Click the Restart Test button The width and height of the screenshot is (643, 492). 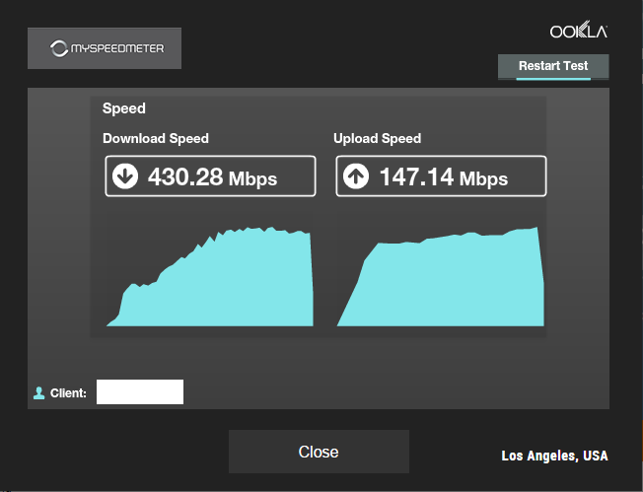pyautogui.click(x=553, y=66)
